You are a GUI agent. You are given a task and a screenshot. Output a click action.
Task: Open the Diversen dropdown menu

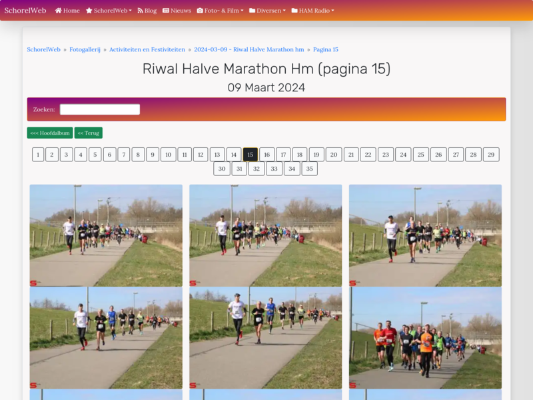[x=268, y=11]
